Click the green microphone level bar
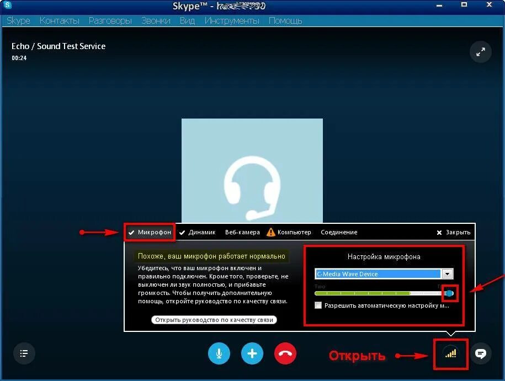This screenshot has height=381, width=505. [x=362, y=293]
